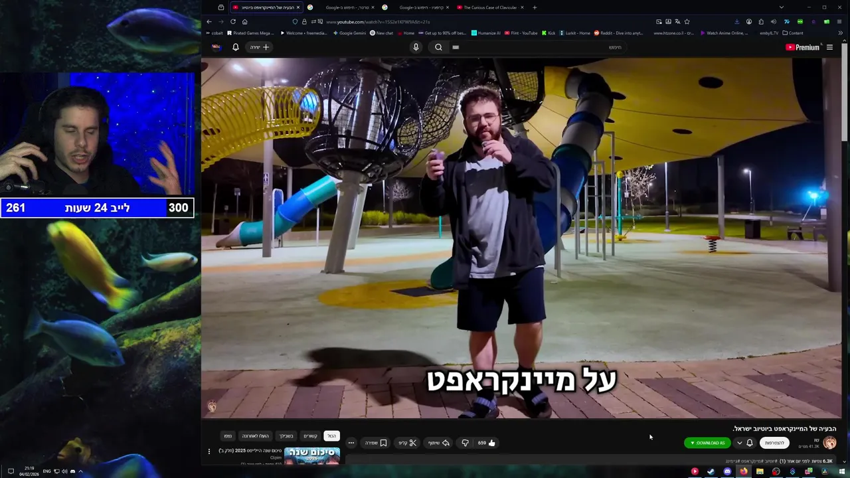Open File Explorer from the taskbar
This screenshot has height=478, width=850.
coord(760,471)
